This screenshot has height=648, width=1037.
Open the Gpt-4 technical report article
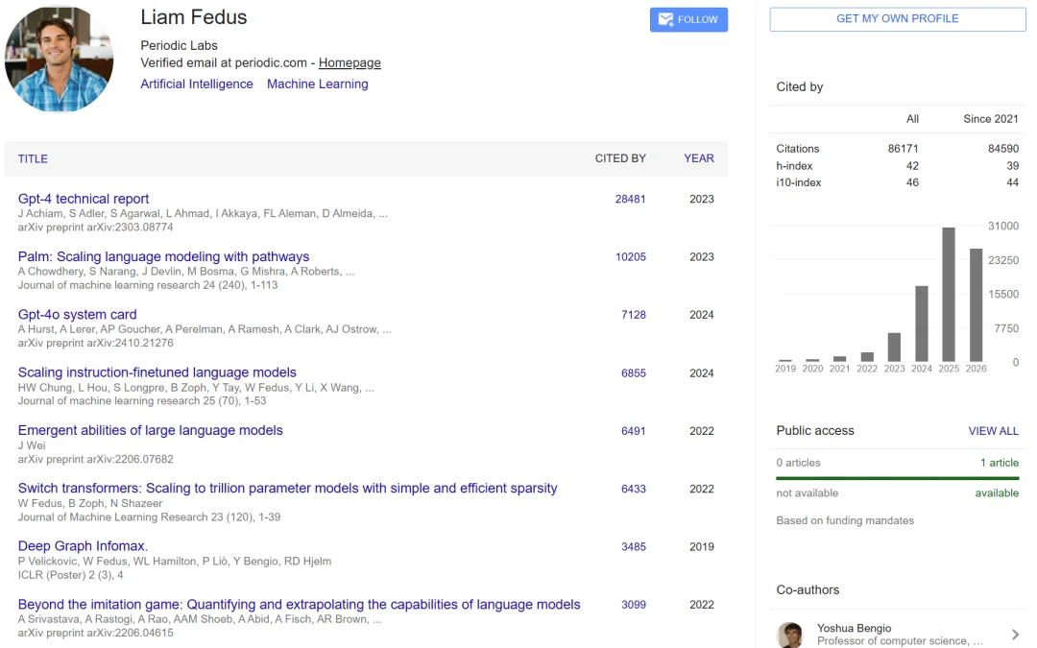click(84, 199)
